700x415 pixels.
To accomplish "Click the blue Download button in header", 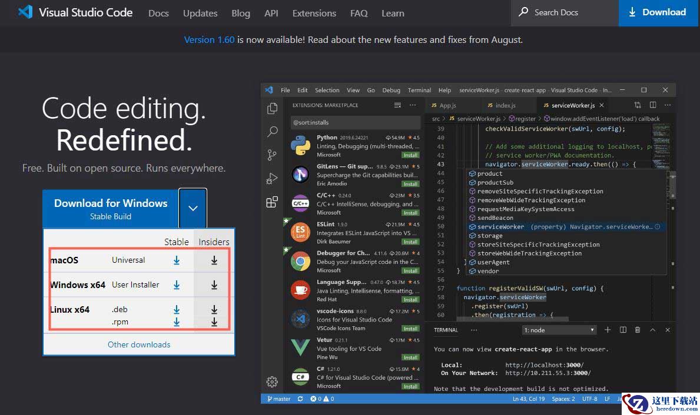I will [658, 12].
